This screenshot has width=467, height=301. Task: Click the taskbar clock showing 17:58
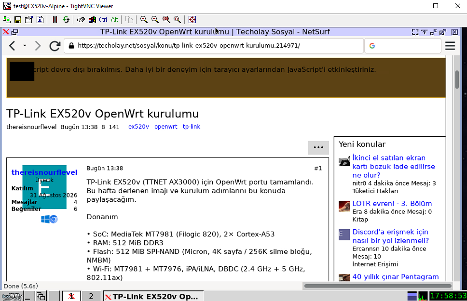coord(448,296)
